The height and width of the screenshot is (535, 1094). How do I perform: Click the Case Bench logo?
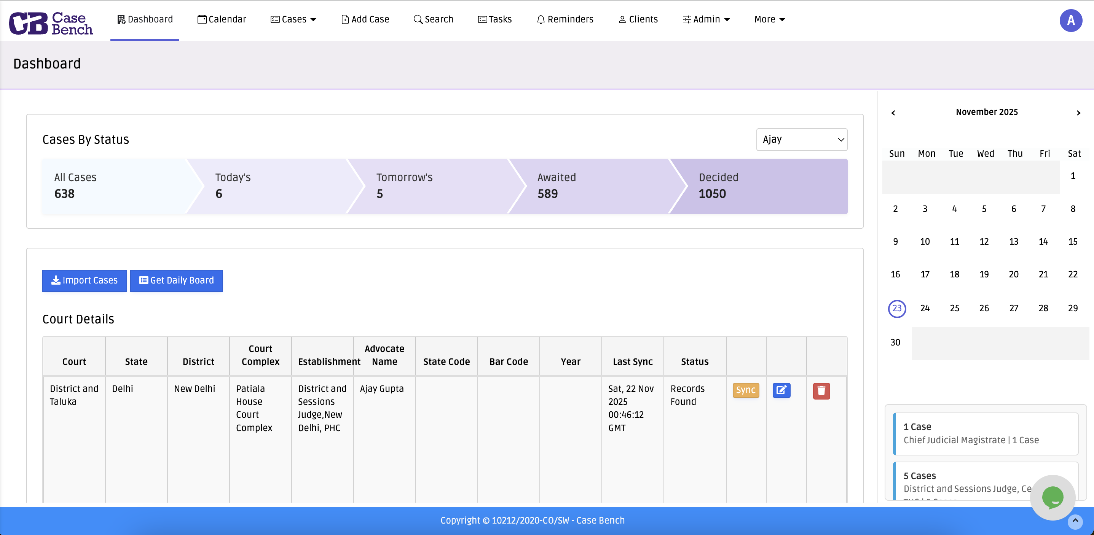coord(51,23)
